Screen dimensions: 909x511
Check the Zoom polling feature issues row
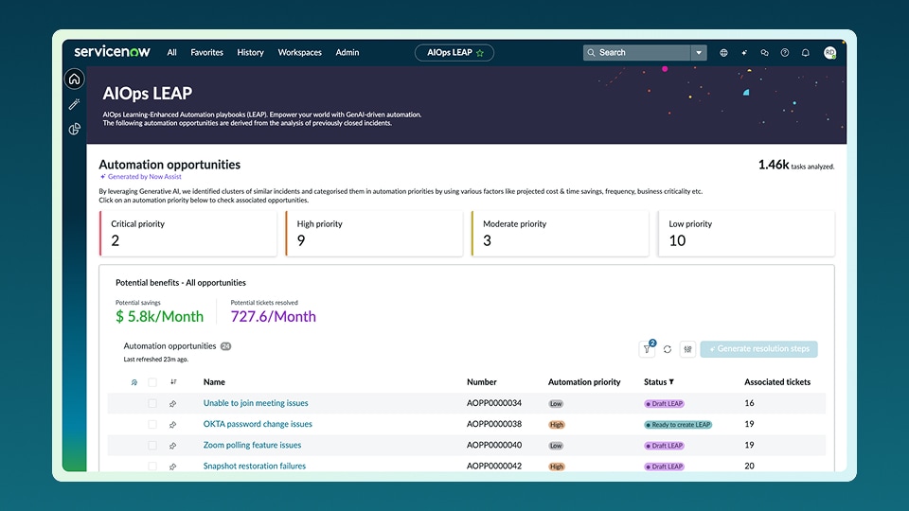pos(152,445)
